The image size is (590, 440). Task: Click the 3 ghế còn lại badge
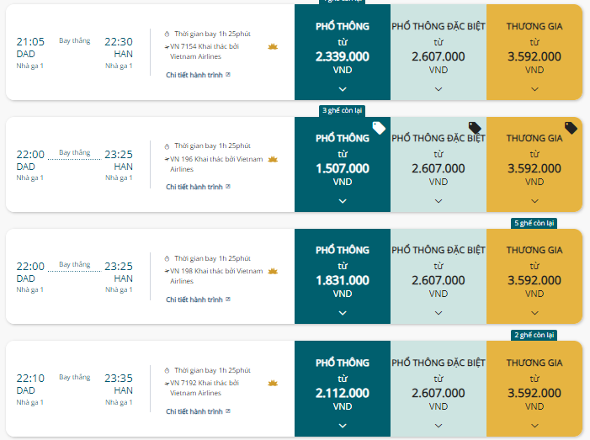coord(342,110)
